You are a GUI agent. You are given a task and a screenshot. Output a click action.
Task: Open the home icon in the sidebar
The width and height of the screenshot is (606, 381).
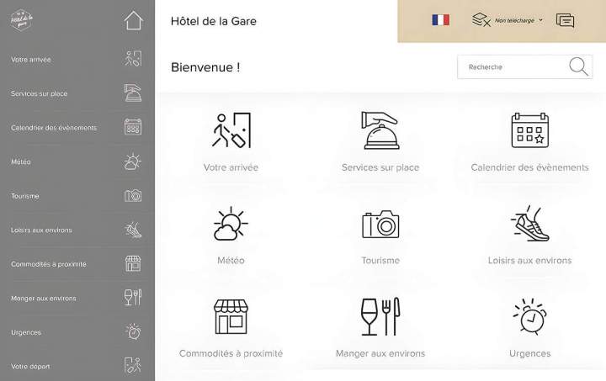[134, 20]
